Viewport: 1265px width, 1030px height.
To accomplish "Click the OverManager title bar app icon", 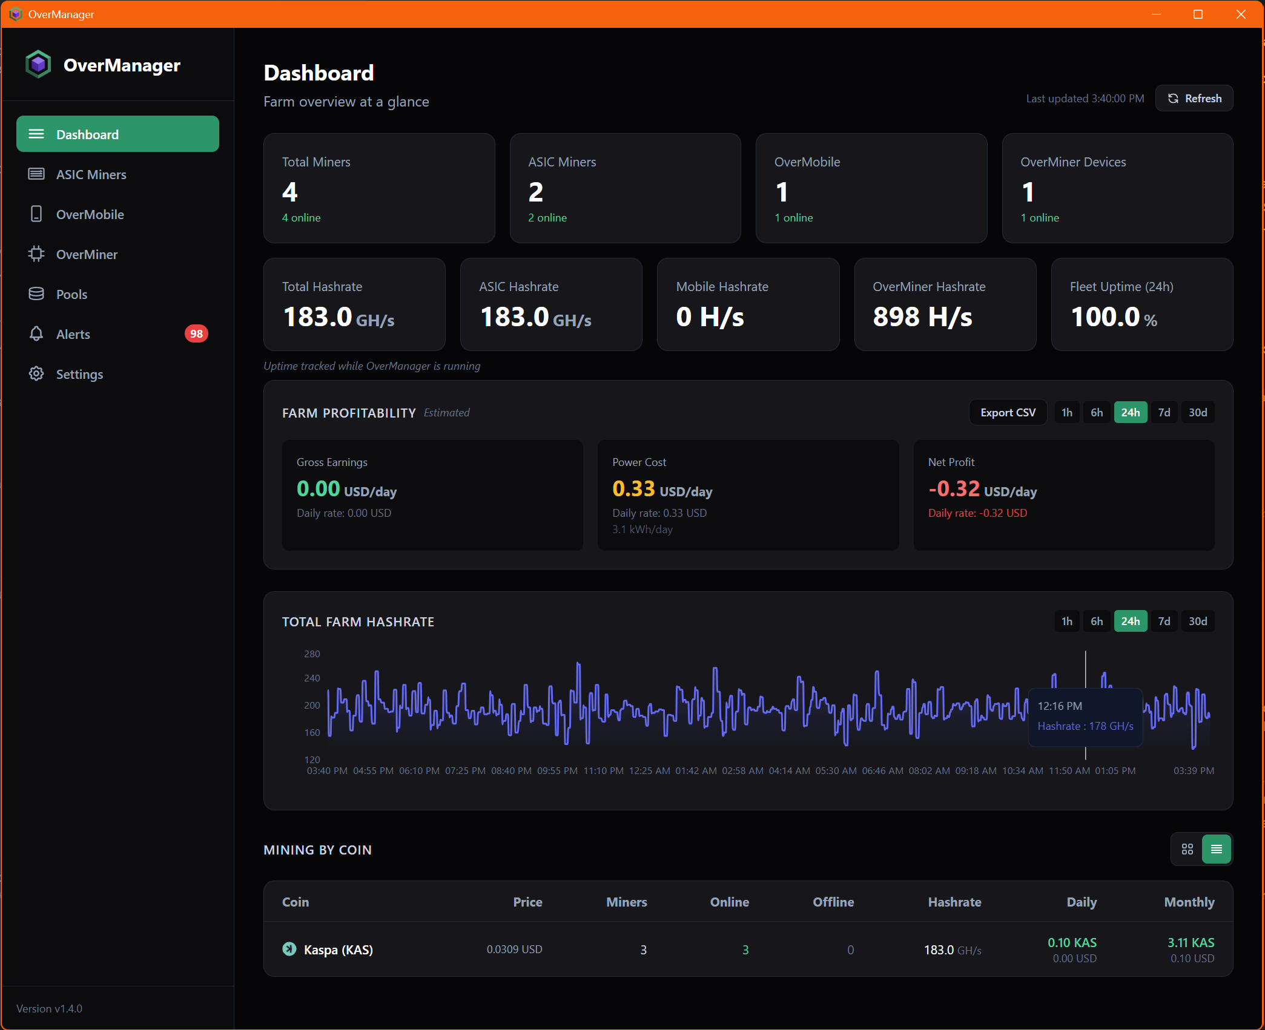I will 15,14.
